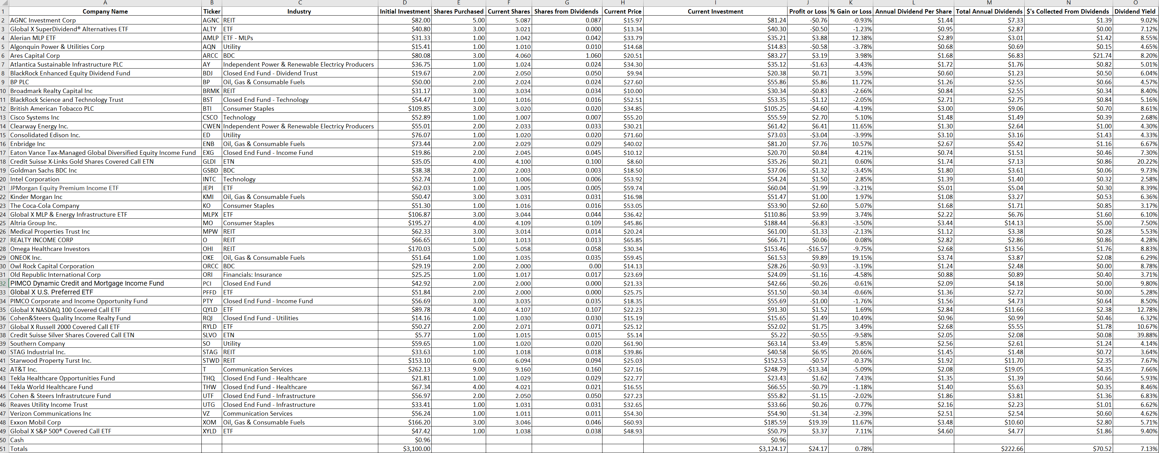This screenshot has height=453, width=1159.
Task: Click the '-$16.57' profit or loss cell
Action: tap(808, 249)
